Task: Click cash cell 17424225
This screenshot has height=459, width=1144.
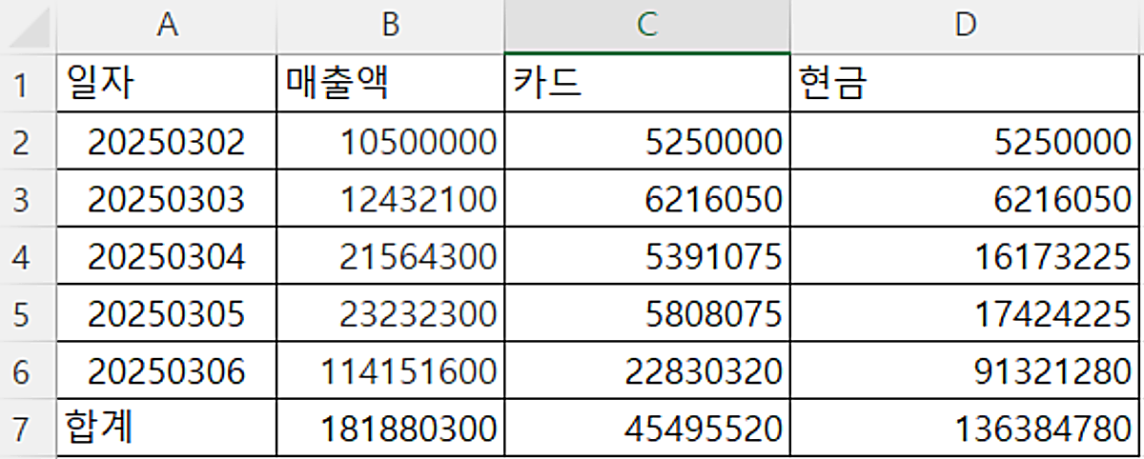Action: (966, 312)
